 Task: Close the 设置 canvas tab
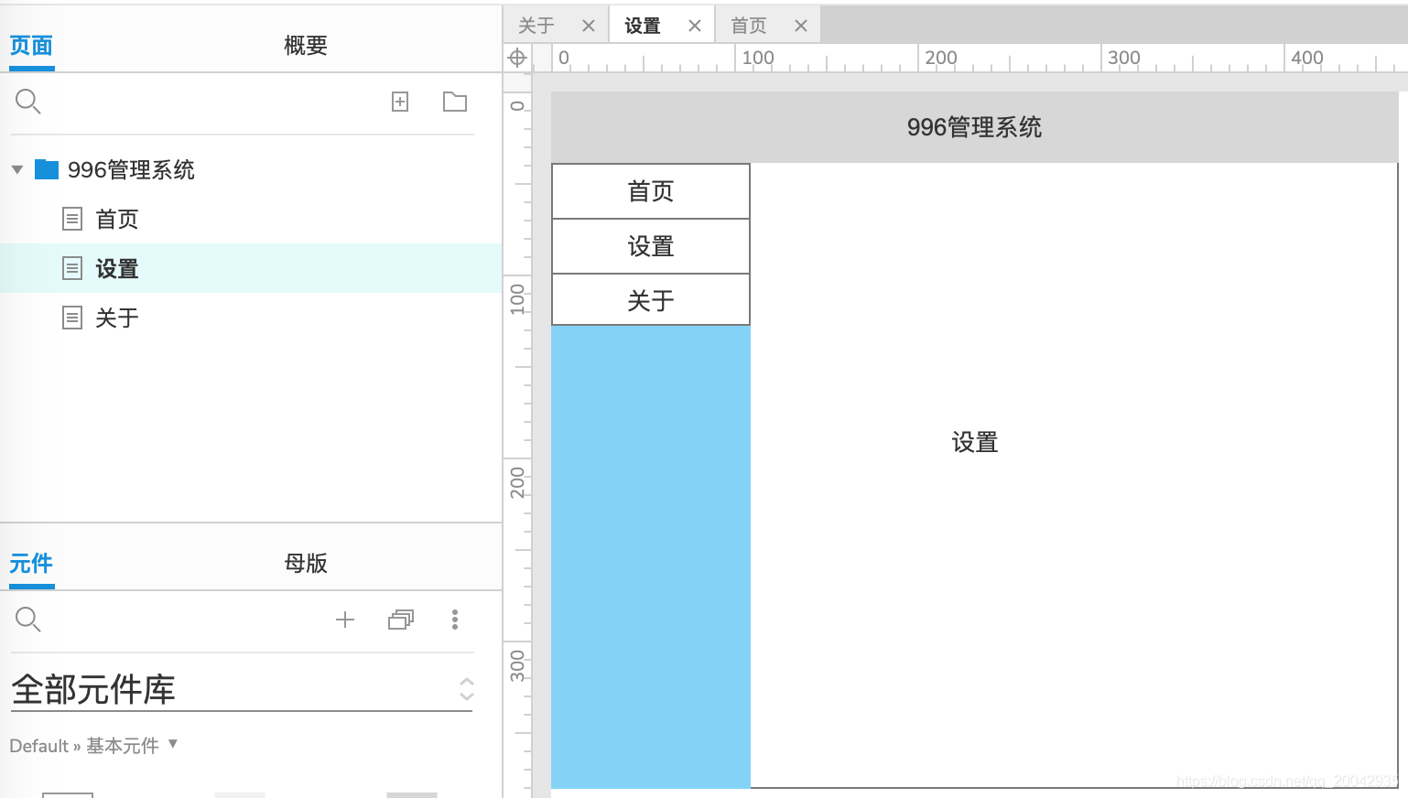pyautogui.click(x=695, y=26)
